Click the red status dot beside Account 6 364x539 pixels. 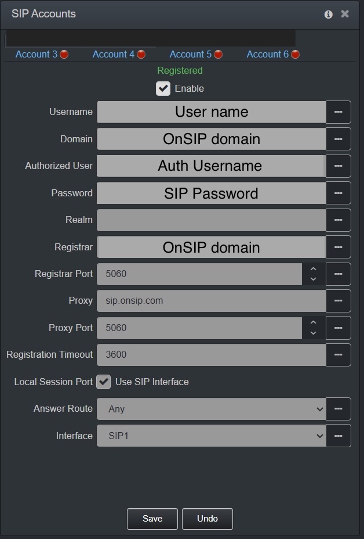click(296, 55)
